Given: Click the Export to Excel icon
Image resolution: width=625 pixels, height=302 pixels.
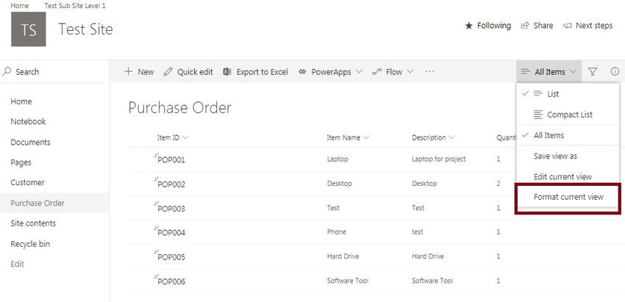Looking at the screenshot, I should tap(228, 72).
